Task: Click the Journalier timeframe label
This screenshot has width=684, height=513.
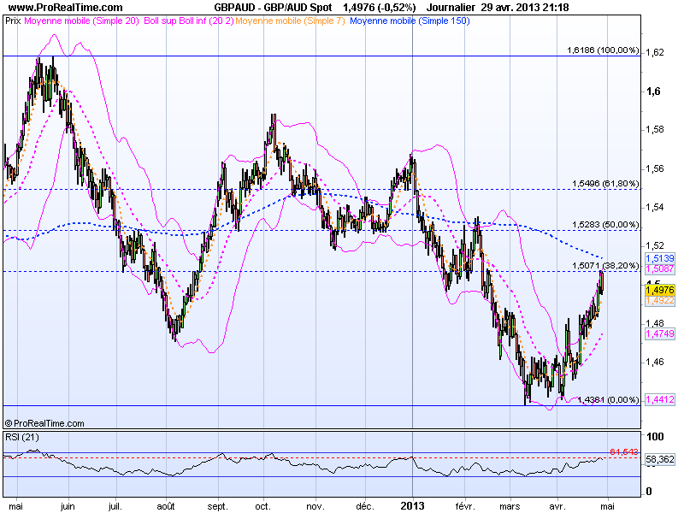Action: 449,7
